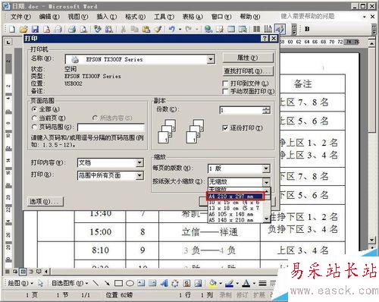
Task: Click the Cut scissors icon
Action: [x=124, y=29]
